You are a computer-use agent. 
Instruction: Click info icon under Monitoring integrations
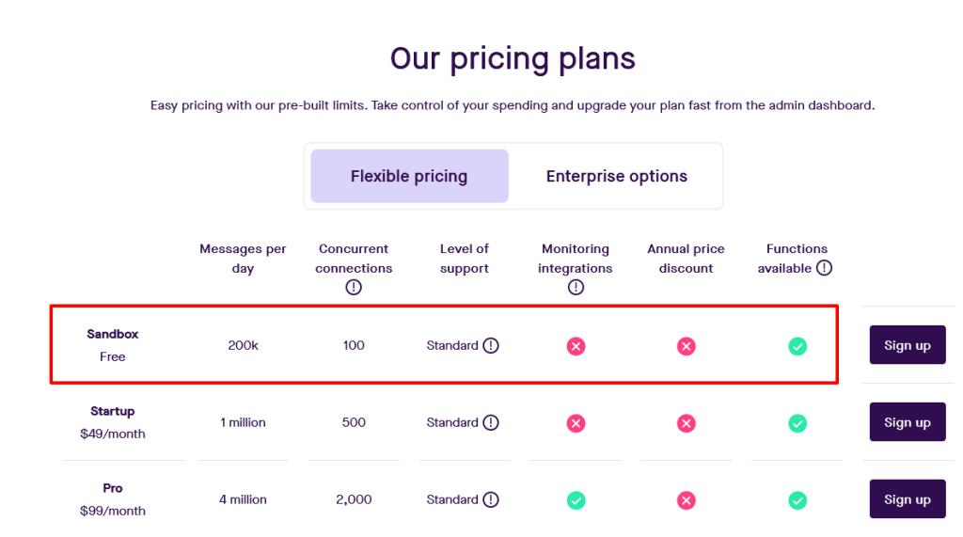576,288
